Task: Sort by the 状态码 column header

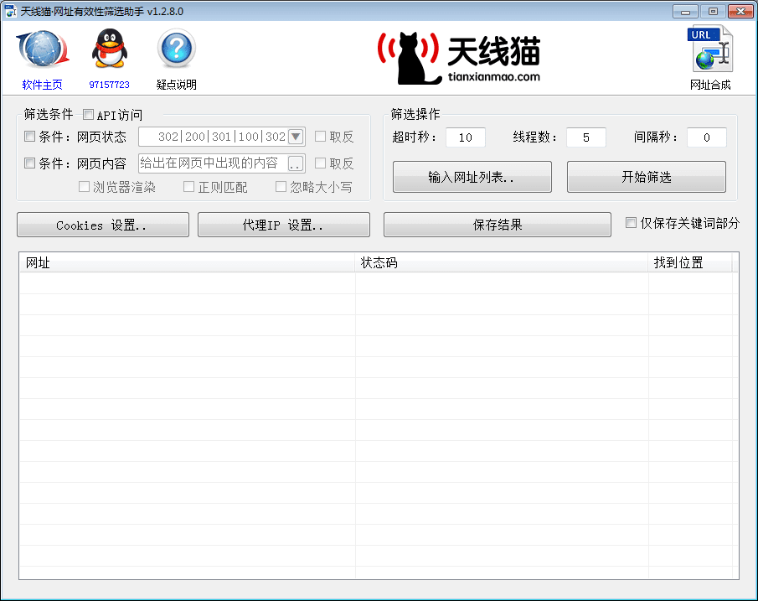Action: click(502, 262)
